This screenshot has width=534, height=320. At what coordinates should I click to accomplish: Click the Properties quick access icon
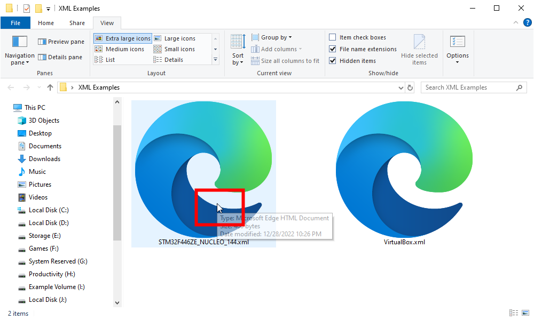(x=27, y=8)
